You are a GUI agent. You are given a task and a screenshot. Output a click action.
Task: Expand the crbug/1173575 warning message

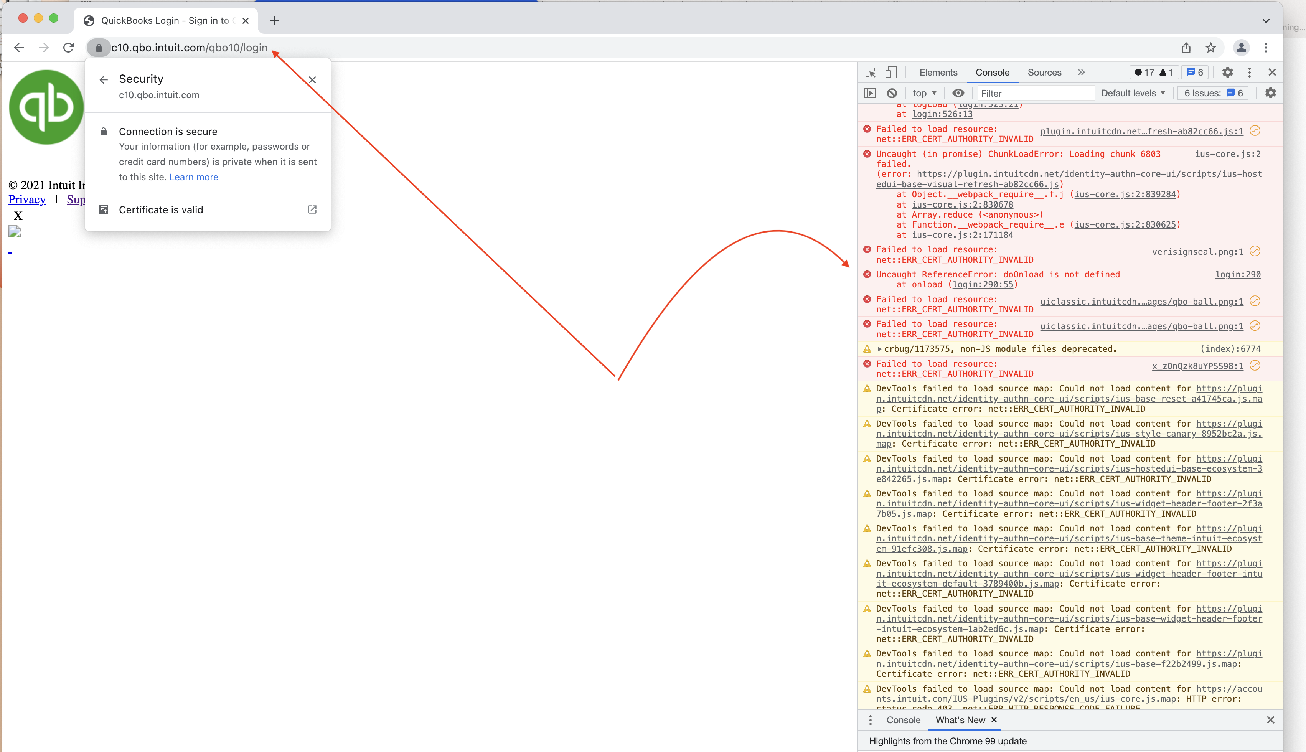(x=879, y=349)
